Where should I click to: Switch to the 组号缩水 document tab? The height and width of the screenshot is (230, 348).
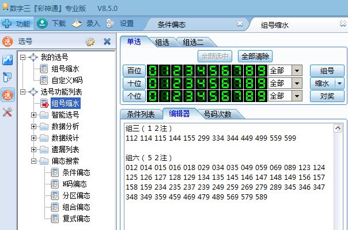[274, 25]
